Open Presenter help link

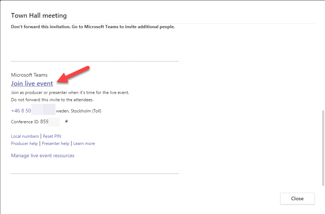(56, 144)
